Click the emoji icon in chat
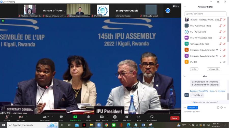The image size is (229, 128). click(x=222, y=108)
